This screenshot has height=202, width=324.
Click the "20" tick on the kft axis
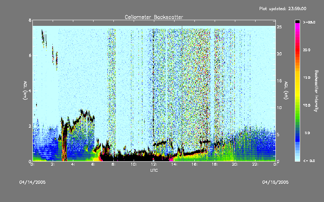tap(279, 54)
